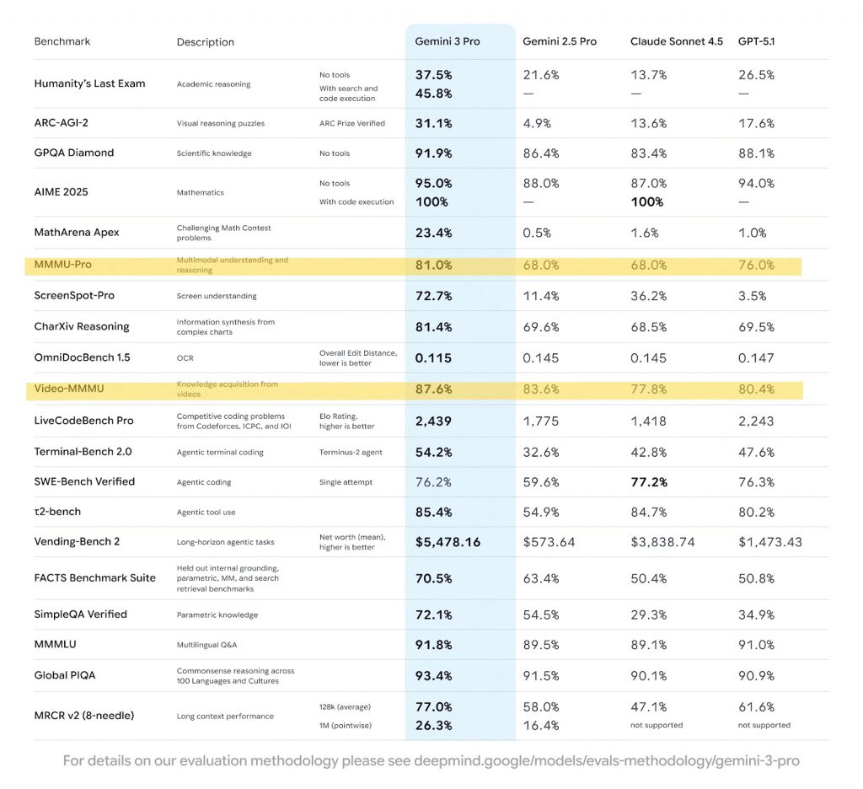
Task: Click the 0.115 OmniDocBench score
Action: (433, 357)
